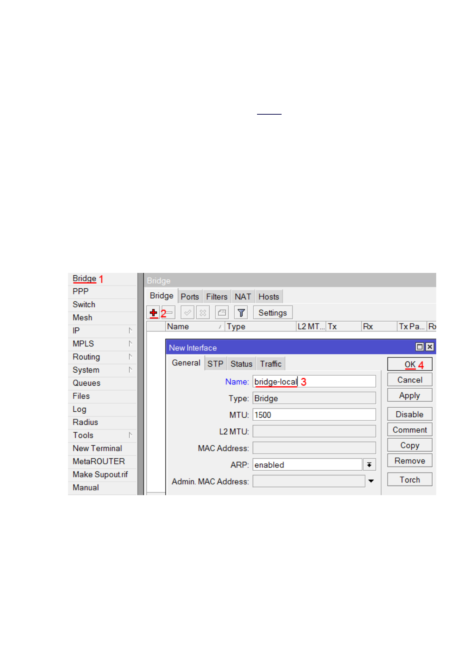The image size is (471, 666).
Task: Open New Terminal from sidebar
Action: click(x=97, y=448)
